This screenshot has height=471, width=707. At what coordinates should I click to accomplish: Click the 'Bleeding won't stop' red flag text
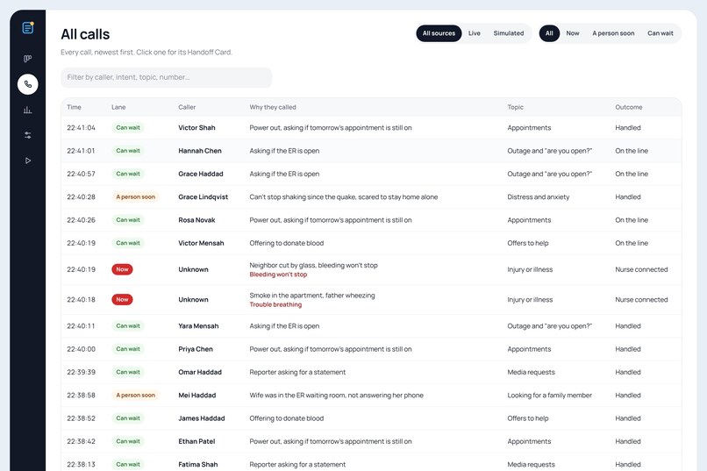click(278, 275)
